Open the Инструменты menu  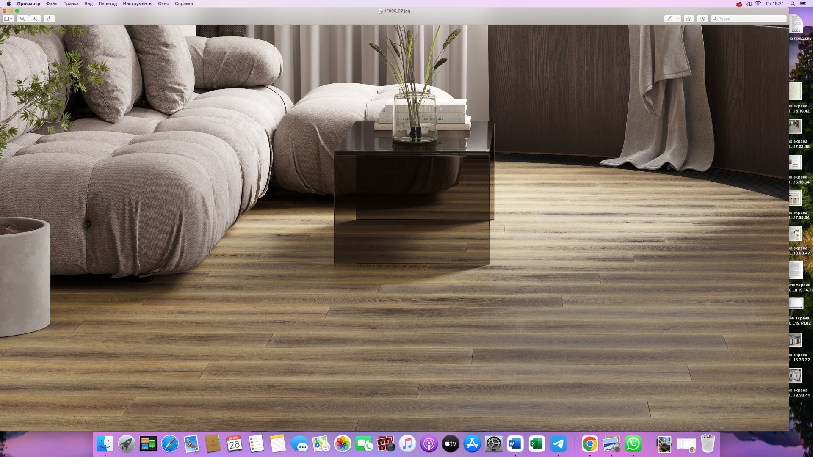[x=137, y=3]
